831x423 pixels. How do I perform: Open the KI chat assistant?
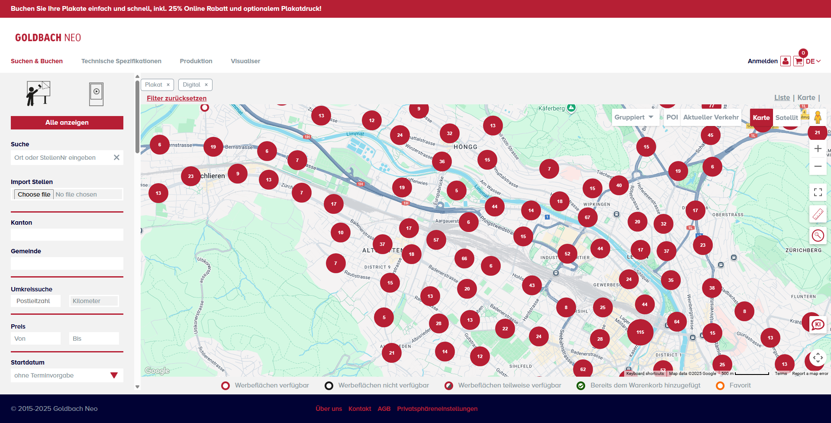pyautogui.click(x=818, y=325)
